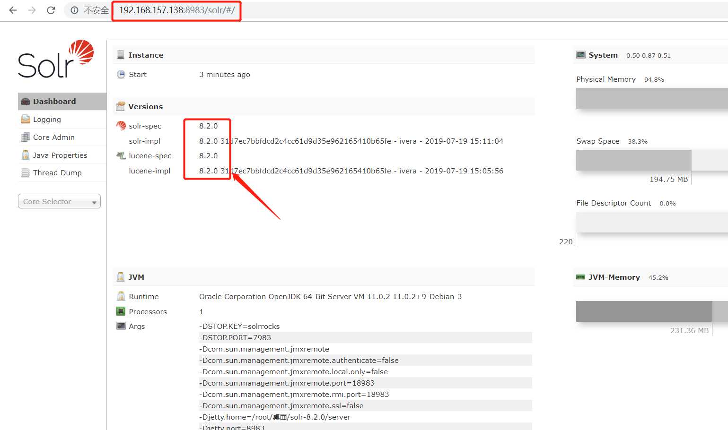Click the red sun icon next to solr-spec

[121, 126]
